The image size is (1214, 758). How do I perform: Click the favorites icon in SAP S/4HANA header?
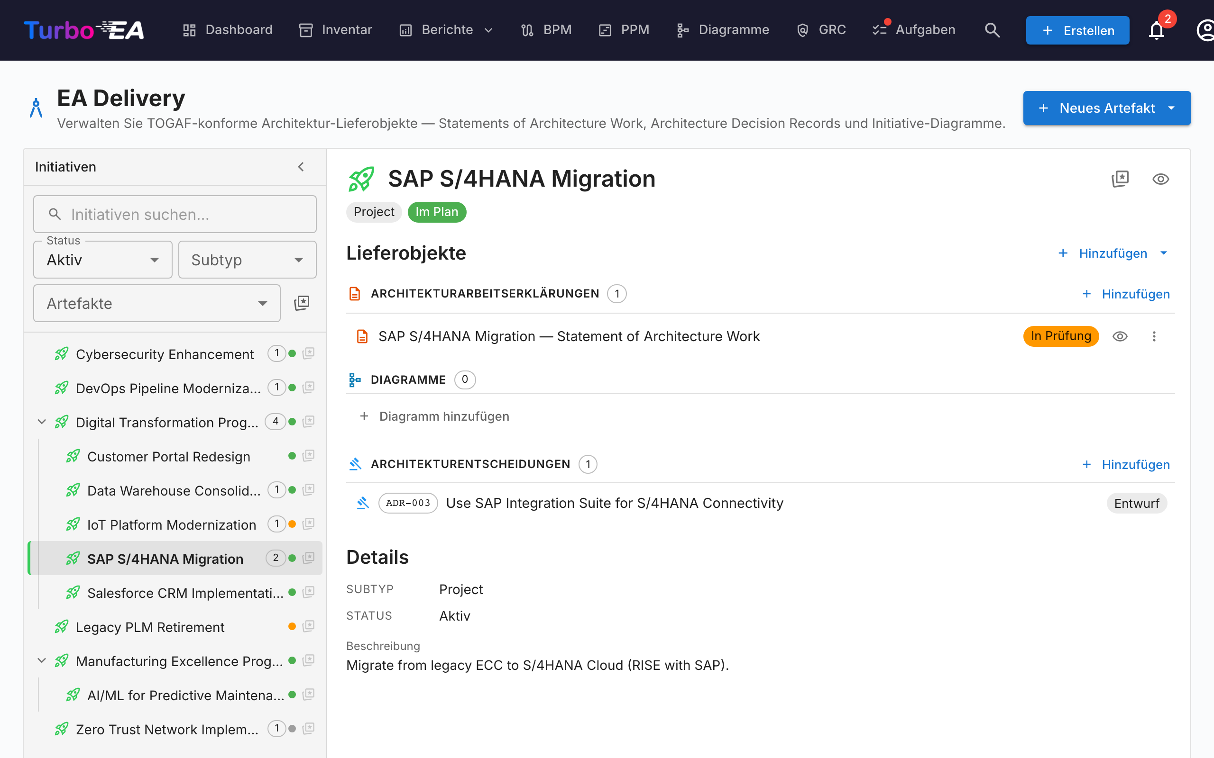(x=1120, y=179)
